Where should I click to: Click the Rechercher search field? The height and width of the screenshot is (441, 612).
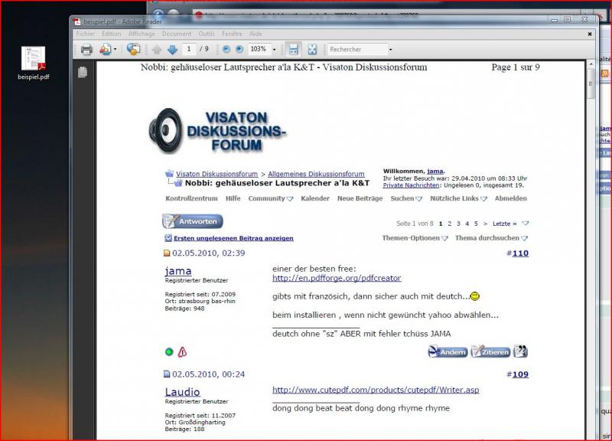358,50
